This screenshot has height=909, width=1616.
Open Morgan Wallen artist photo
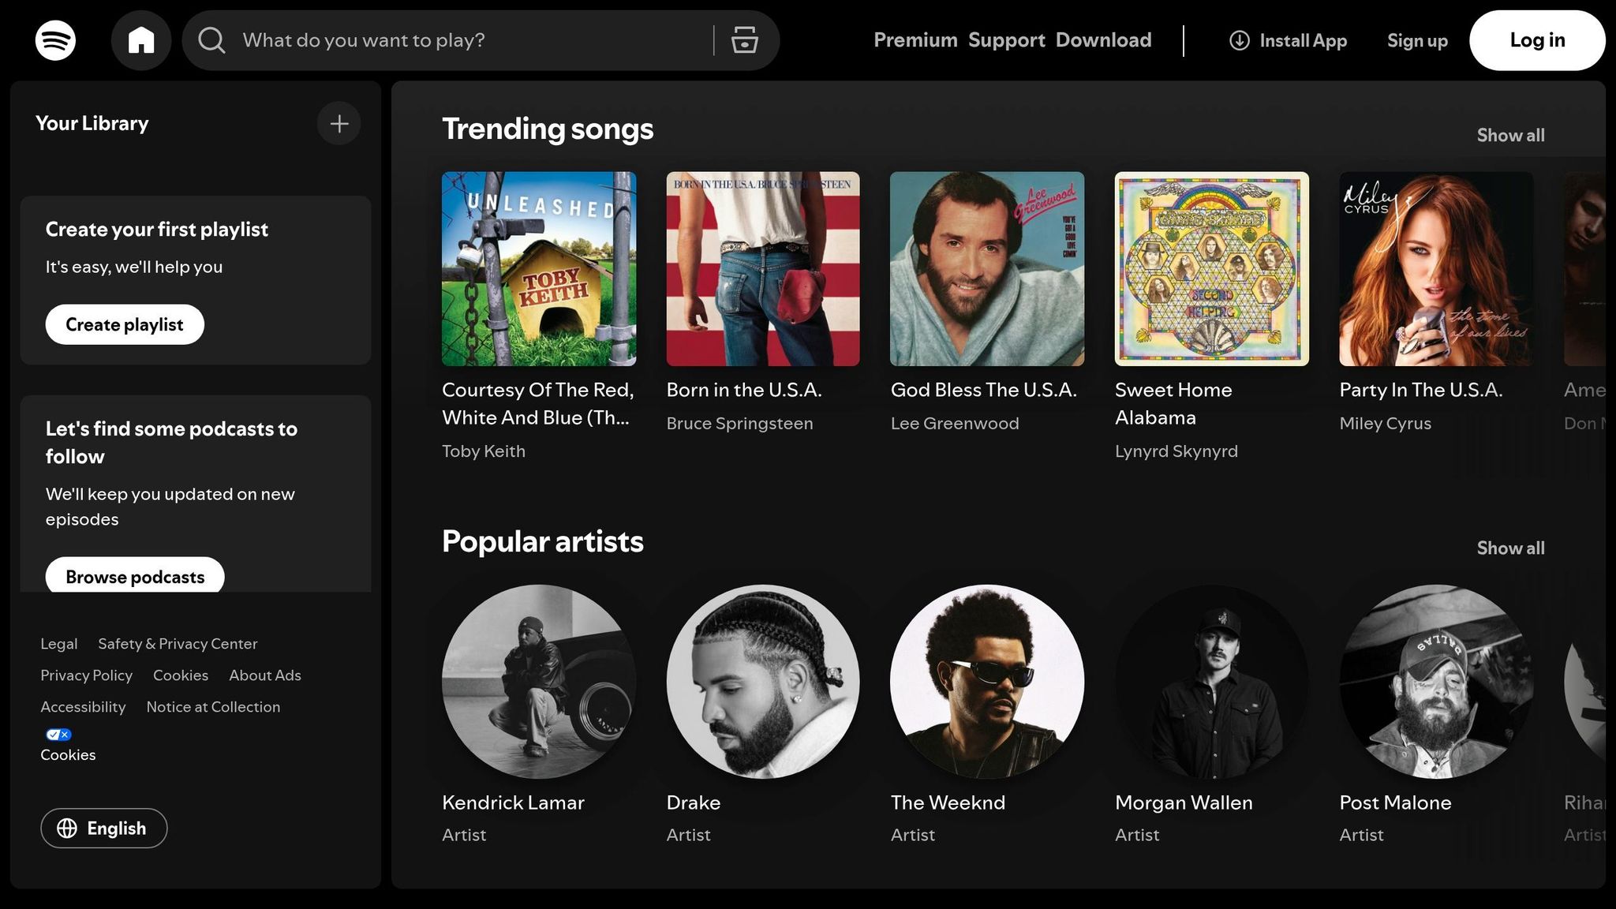(1212, 682)
